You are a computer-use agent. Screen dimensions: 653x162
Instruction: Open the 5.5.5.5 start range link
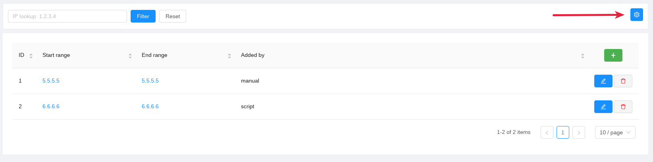coord(51,81)
